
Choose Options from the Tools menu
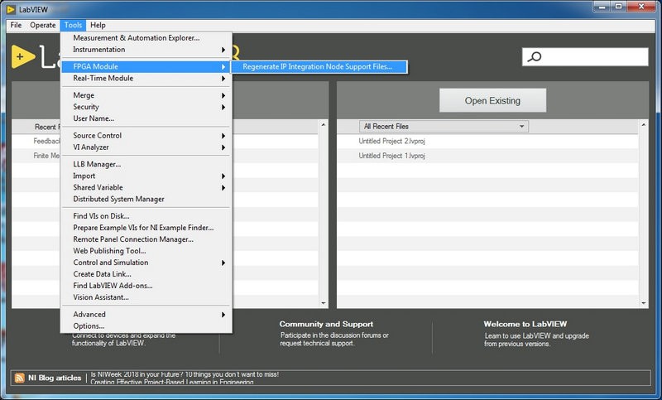(x=89, y=326)
